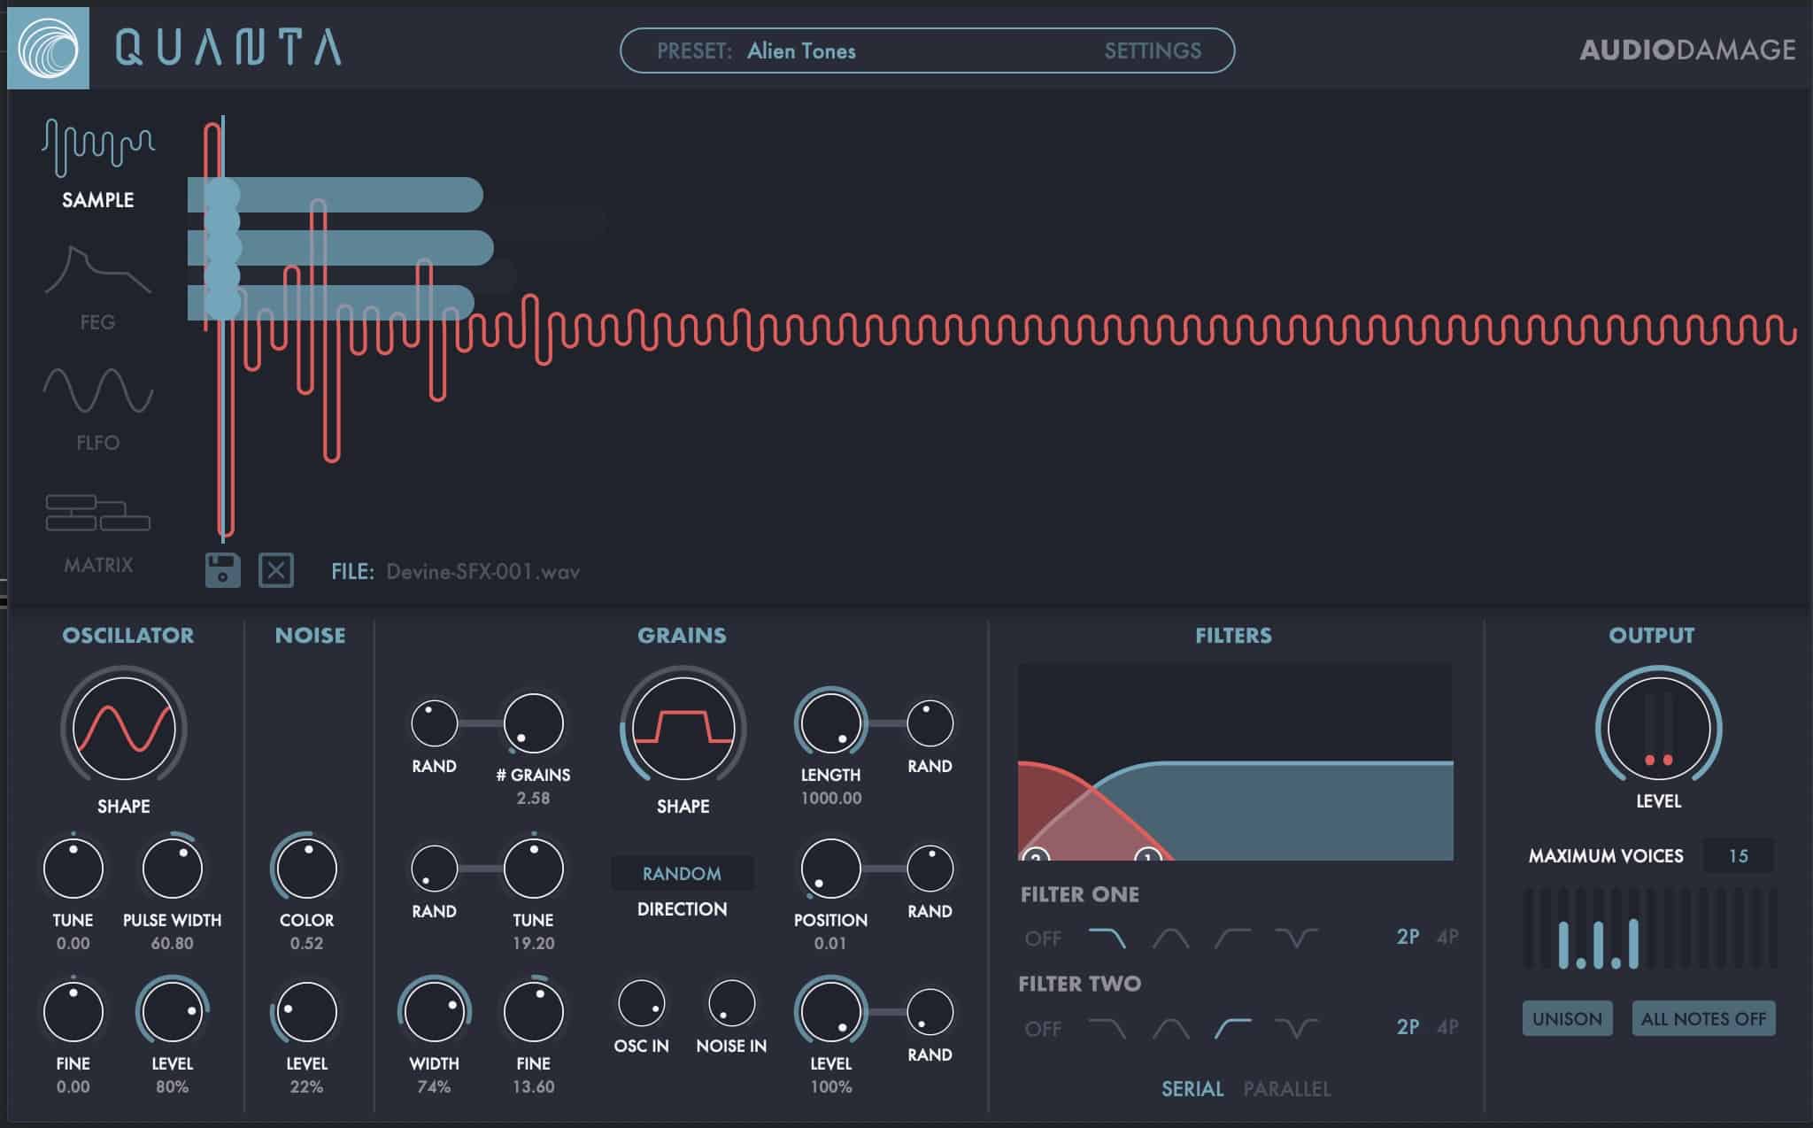Click the RAND knob beside # GRAINS
The width and height of the screenshot is (1813, 1128).
pyautogui.click(x=434, y=723)
